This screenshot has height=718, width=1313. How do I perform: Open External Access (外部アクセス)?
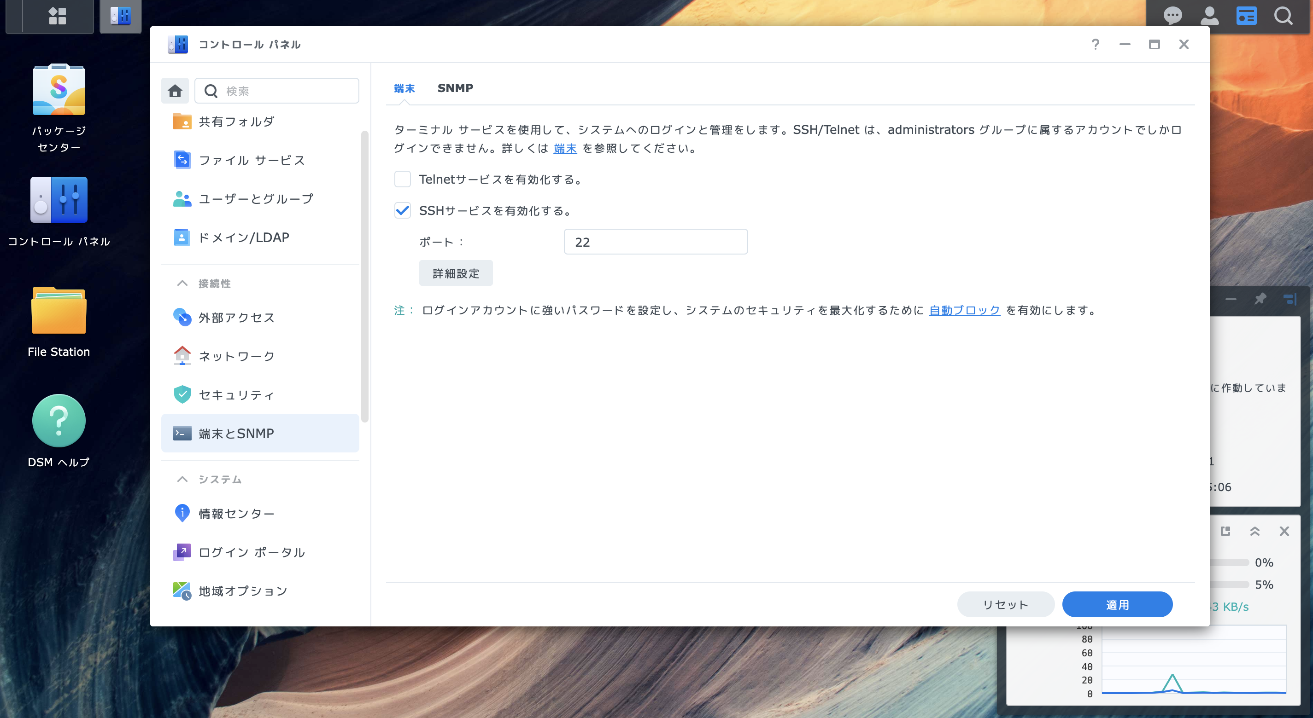(x=260, y=318)
